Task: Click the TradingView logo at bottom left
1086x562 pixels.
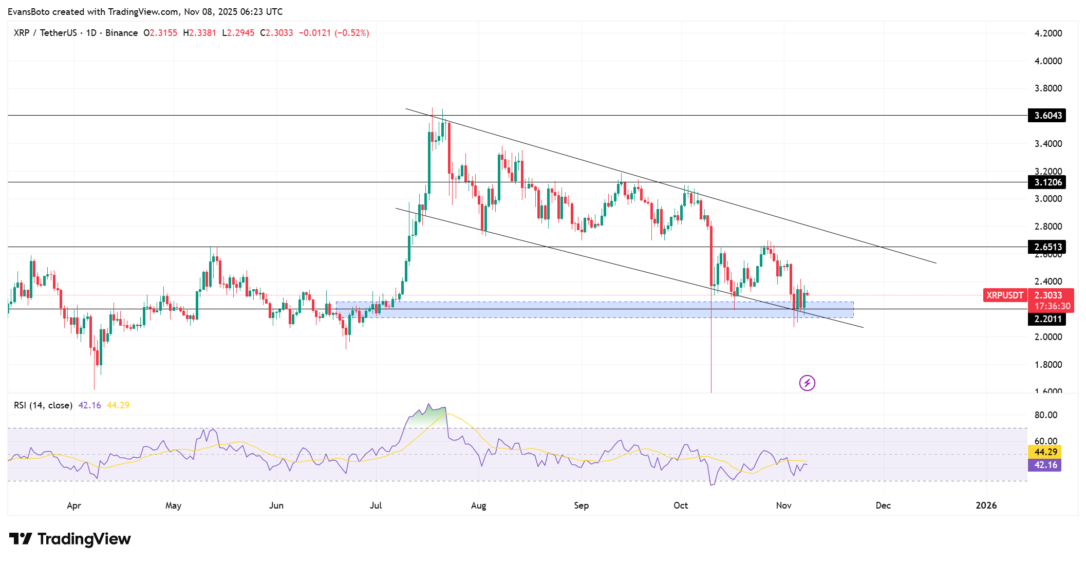Action: click(71, 539)
